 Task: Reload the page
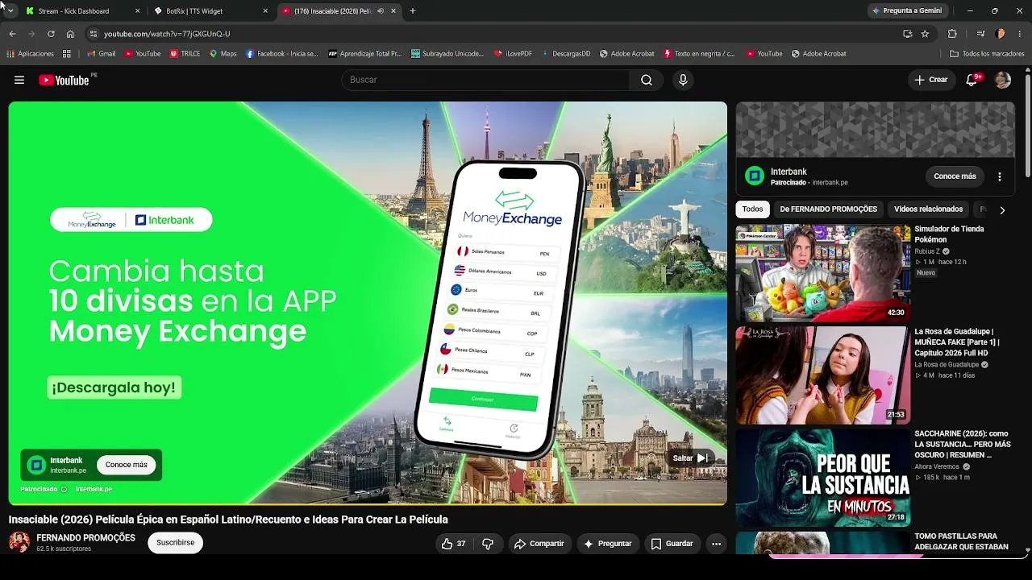click(51, 34)
